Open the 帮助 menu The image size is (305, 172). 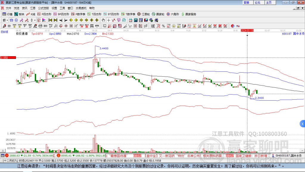(92, 8)
